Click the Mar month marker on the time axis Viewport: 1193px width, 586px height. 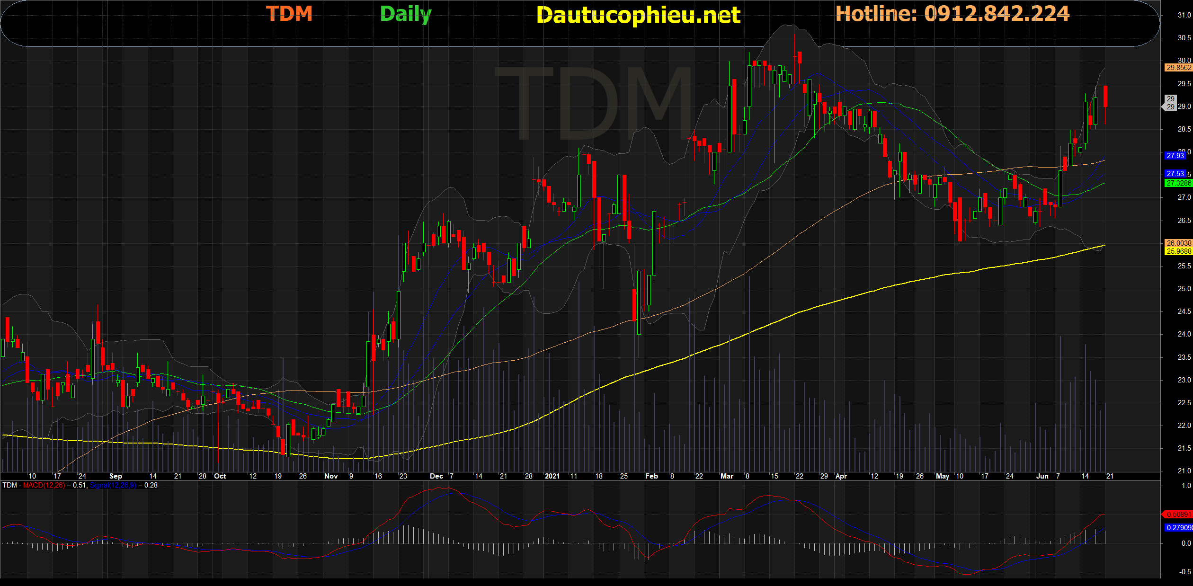pyautogui.click(x=727, y=476)
